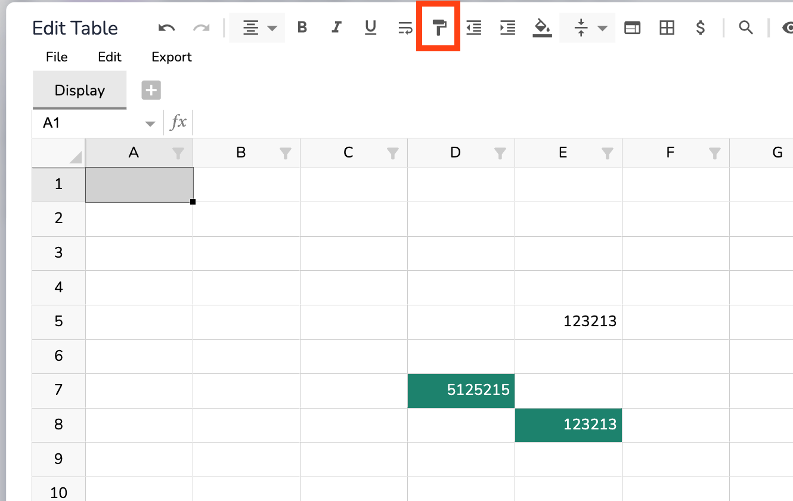Toggle Bold formatting

tap(302, 27)
